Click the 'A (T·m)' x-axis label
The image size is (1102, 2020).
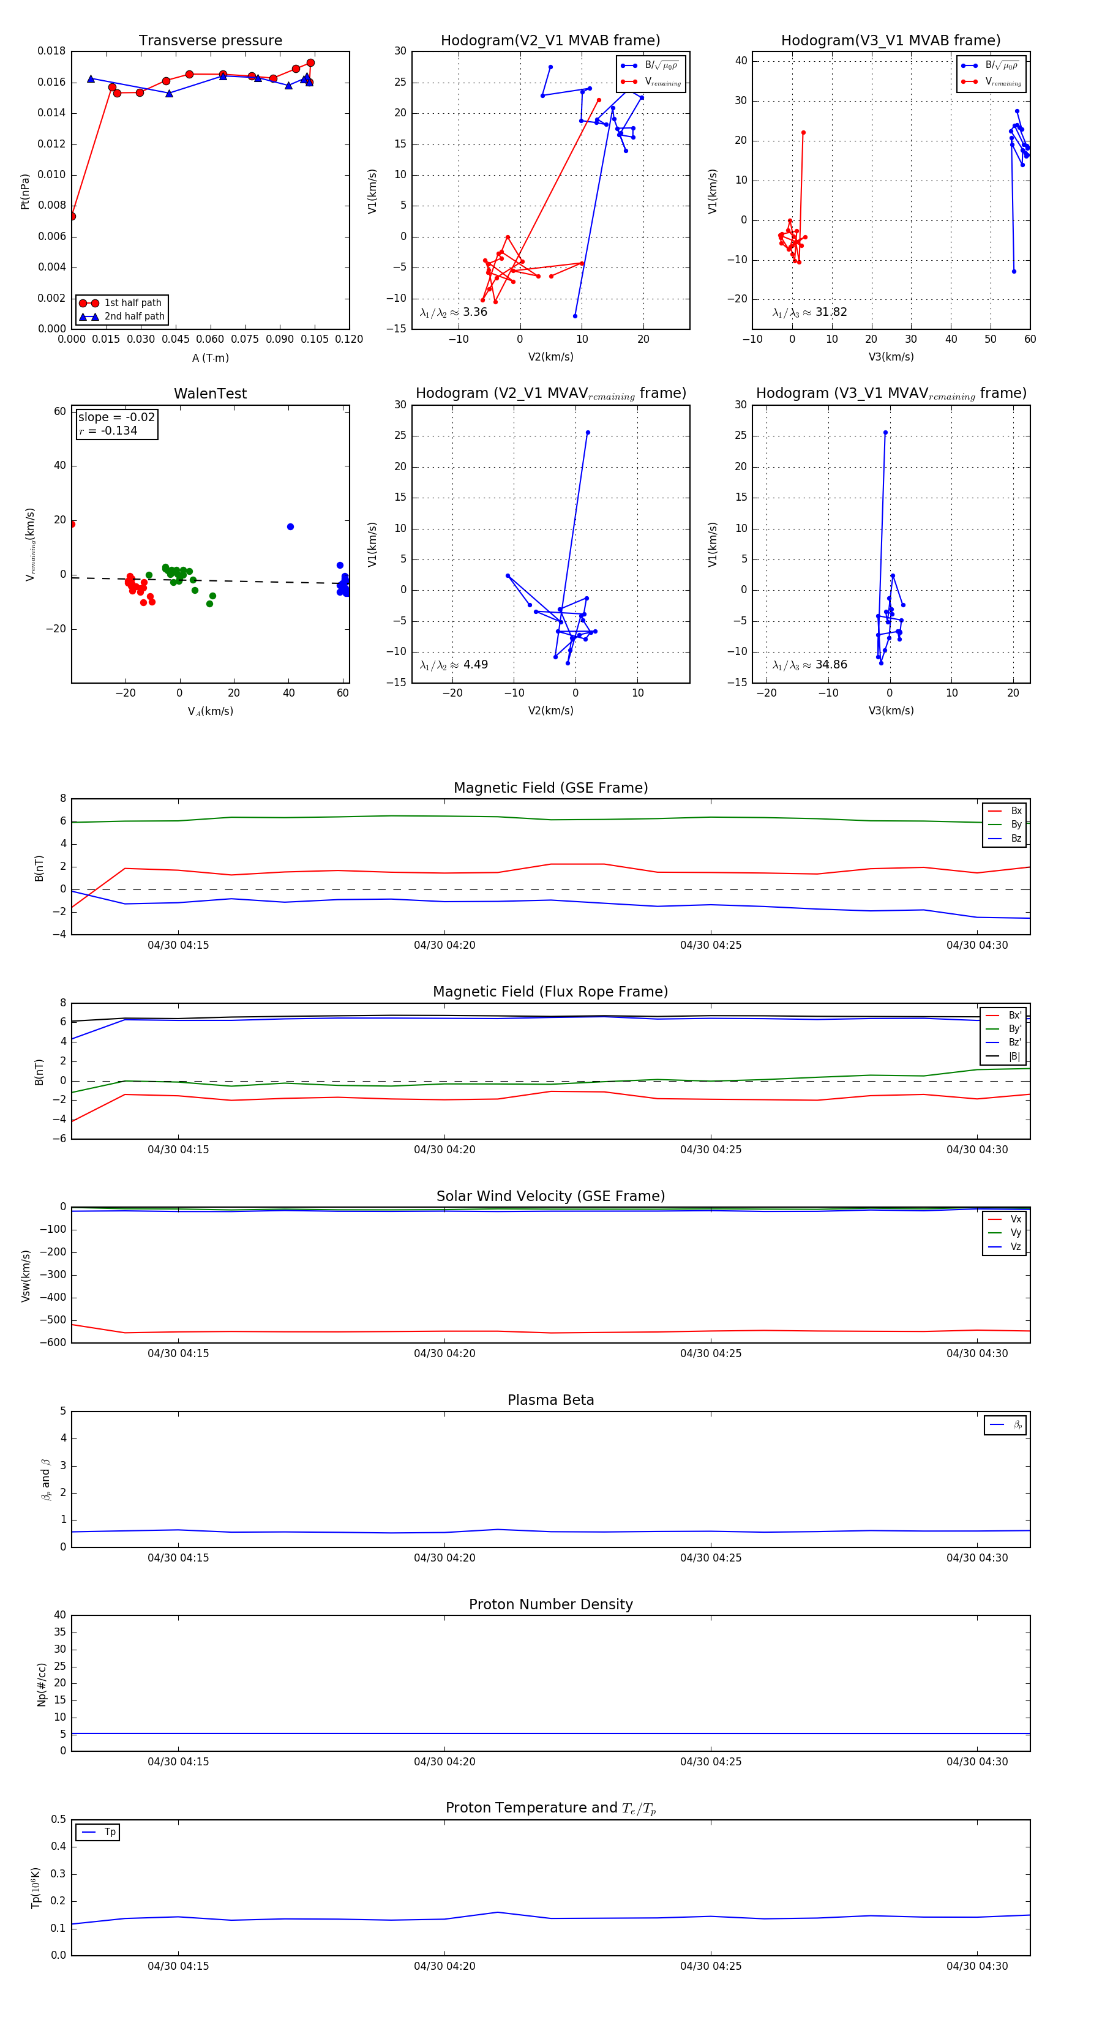pos(210,357)
